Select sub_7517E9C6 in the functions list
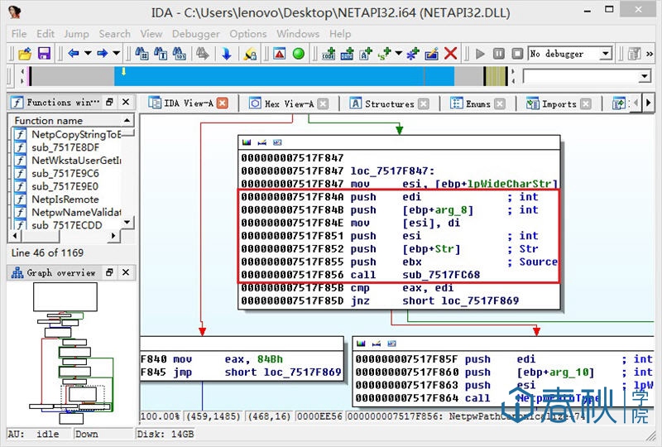Viewport: 662px width, 447px height. click(x=65, y=173)
